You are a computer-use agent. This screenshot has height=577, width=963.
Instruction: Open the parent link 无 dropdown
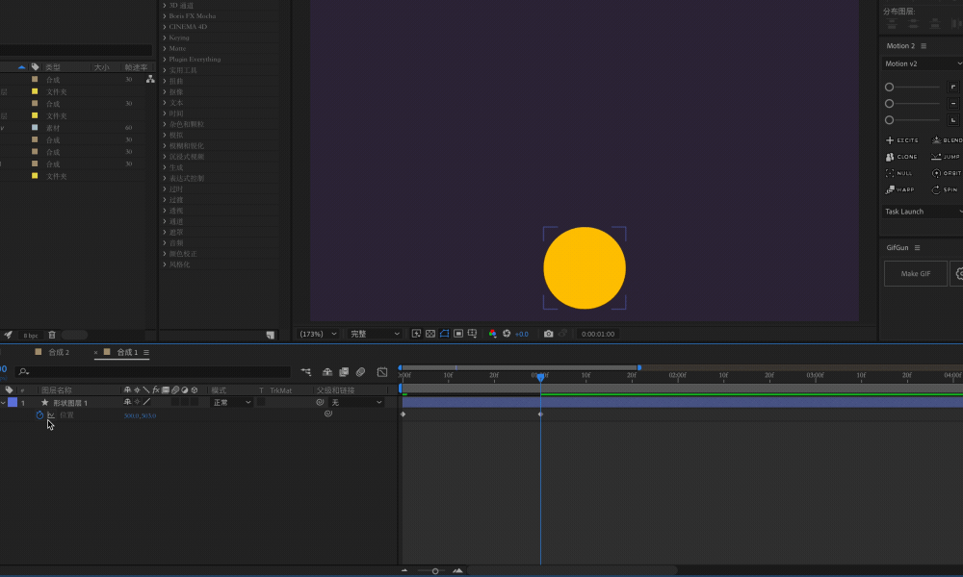356,402
